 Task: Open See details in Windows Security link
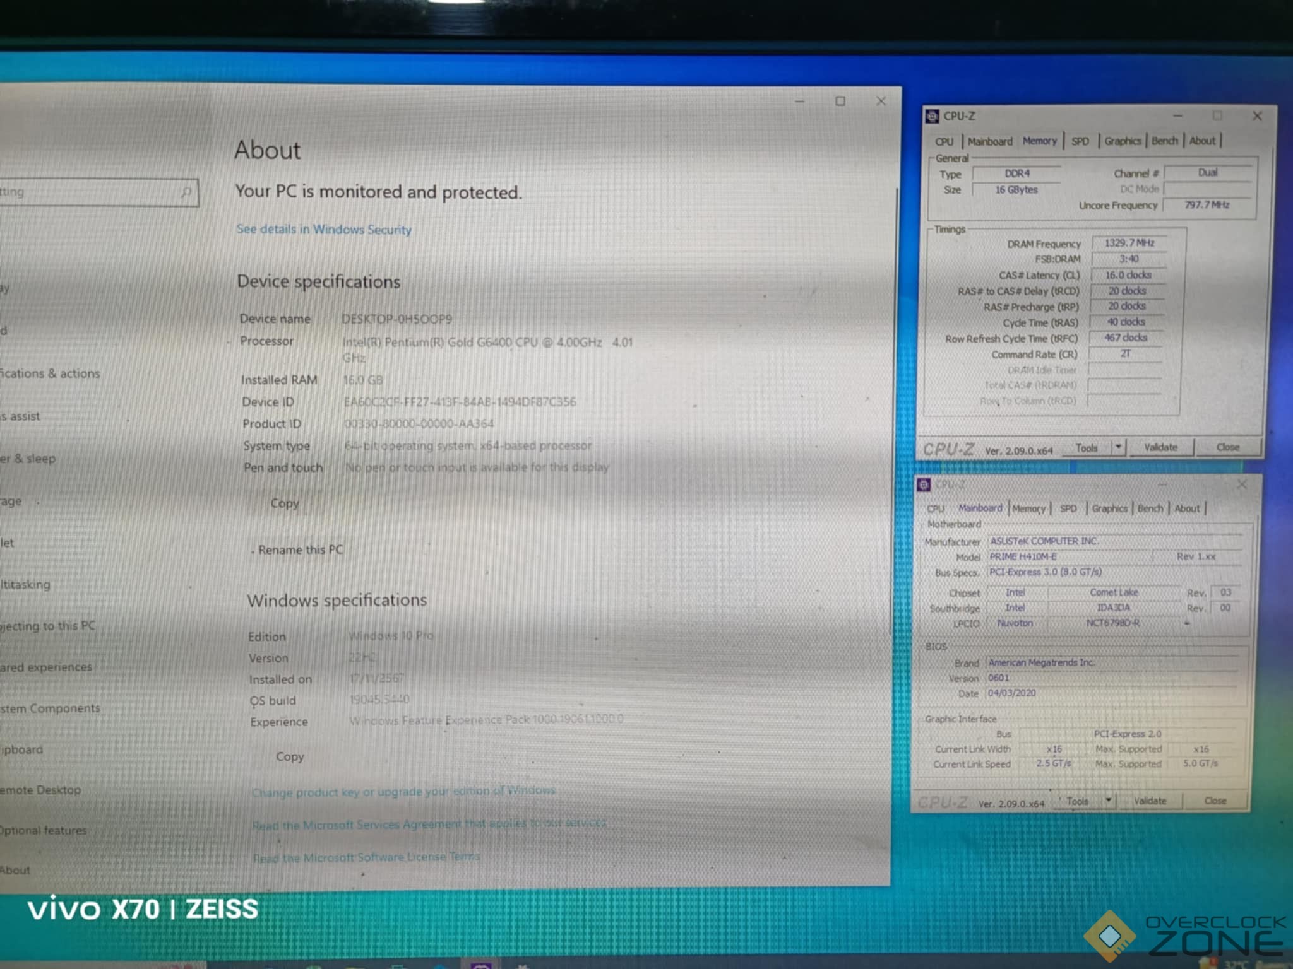point(324,230)
